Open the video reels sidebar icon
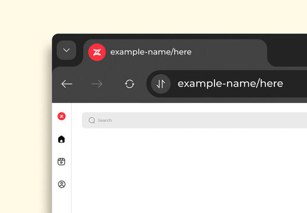This screenshot has width=307, height=213. [x=62, y=162]
